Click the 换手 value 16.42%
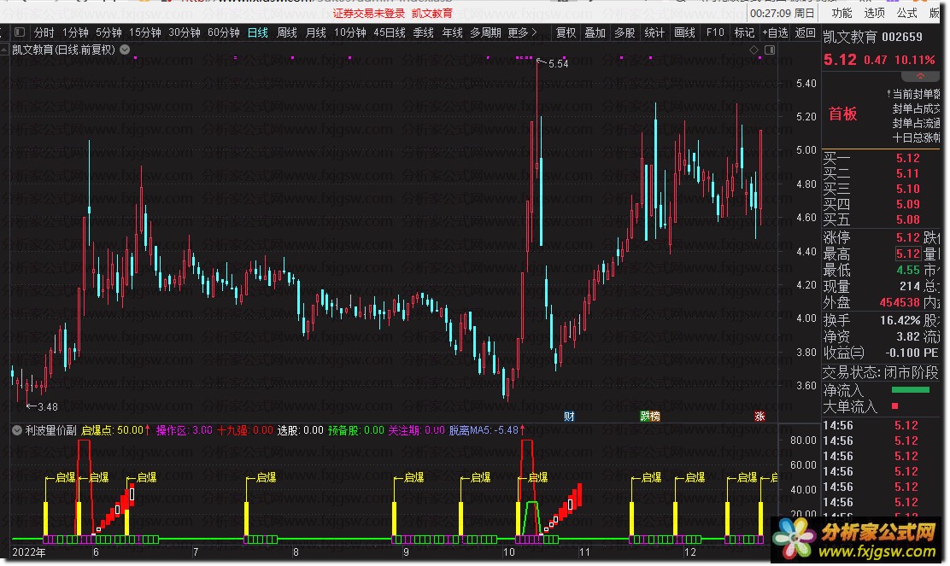950x566 pixels. (900, 320)
